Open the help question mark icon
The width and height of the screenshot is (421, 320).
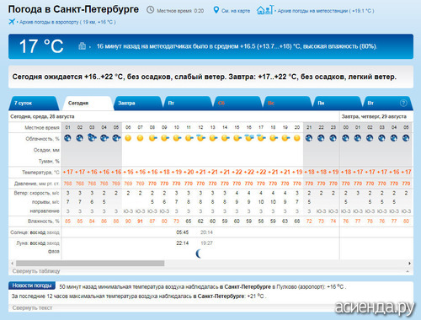[x=403, y=103]
